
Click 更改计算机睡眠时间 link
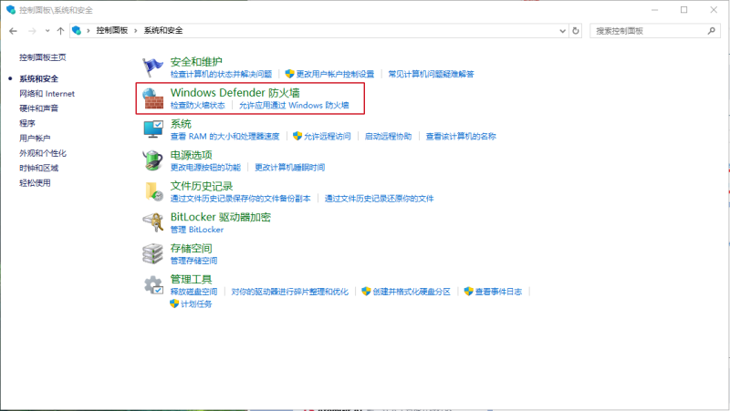tap(289, 168)
